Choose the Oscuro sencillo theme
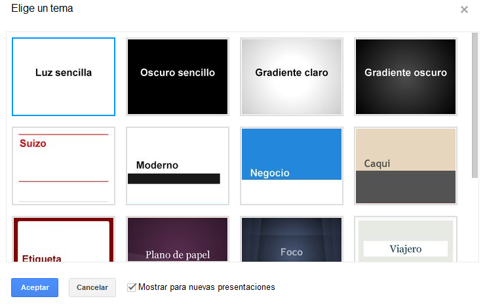The height and width of the screenshot is (305, 487). [178, 76]
